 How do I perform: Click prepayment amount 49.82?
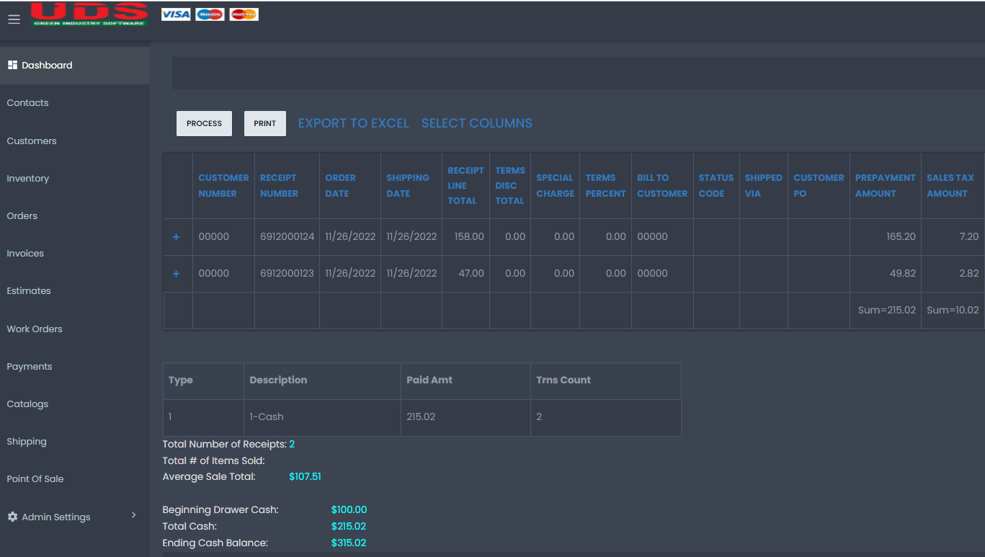tap(886, 273)
